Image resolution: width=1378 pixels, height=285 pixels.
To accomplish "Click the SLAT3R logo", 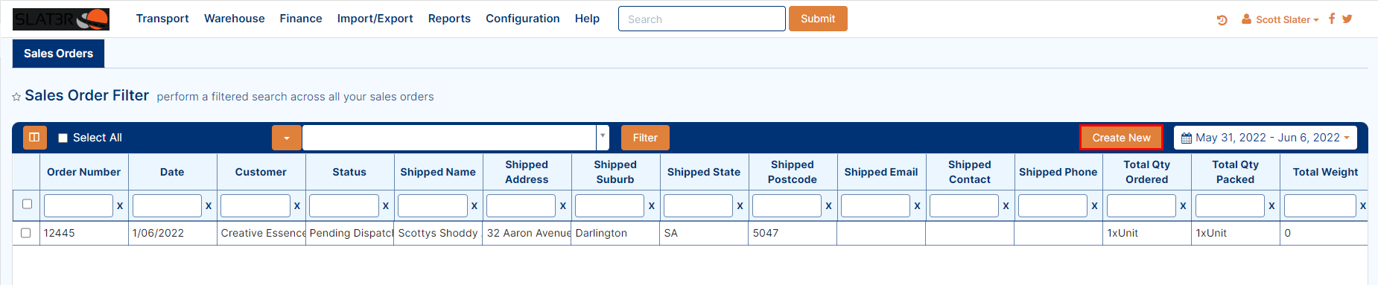I will (x=61, y=19).
